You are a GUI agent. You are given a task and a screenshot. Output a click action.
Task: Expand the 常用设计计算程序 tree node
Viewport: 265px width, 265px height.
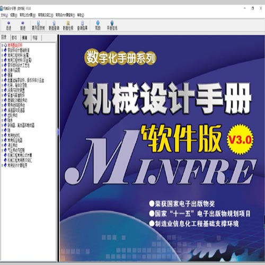point(2,165)
